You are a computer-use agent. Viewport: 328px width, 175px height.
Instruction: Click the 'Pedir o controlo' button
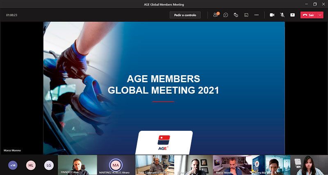pyautogui.click(x=185, y=15)
